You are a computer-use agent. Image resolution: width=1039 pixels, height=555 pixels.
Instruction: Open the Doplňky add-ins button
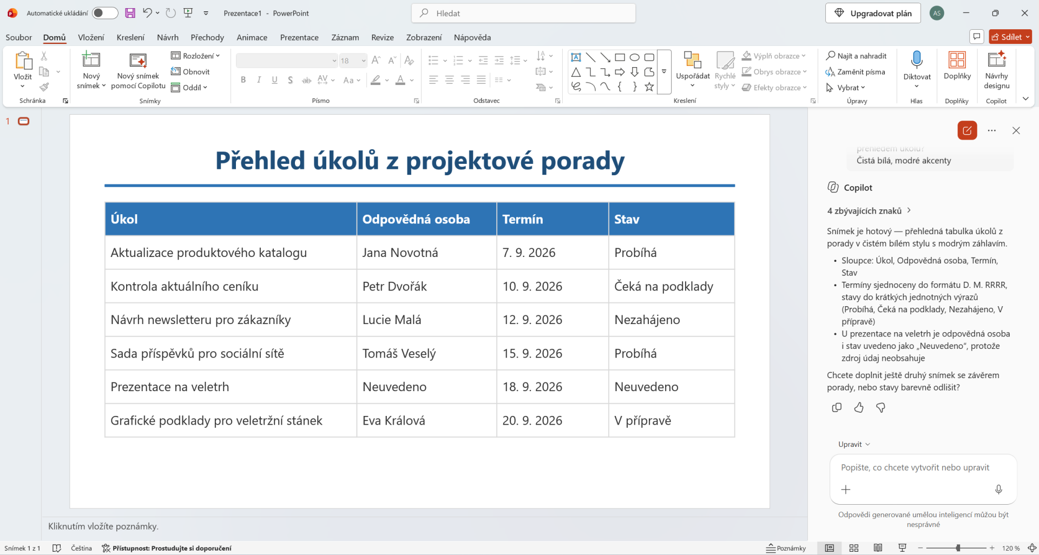pos(957,67)
